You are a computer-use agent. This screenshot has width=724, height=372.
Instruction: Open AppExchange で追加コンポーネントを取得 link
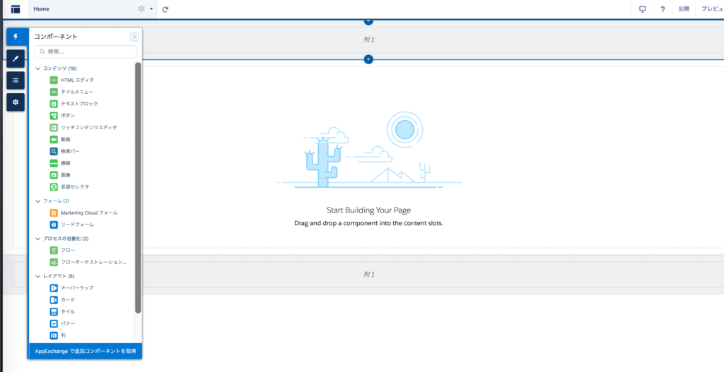85,351
